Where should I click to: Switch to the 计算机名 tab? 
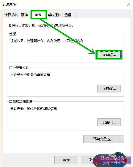pyautogui.click(x=11, y=15)
